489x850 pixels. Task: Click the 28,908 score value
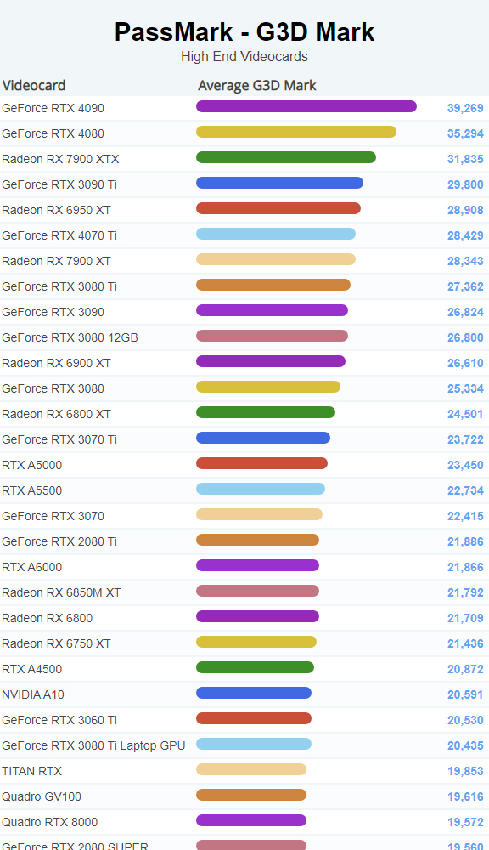point(465,210)
